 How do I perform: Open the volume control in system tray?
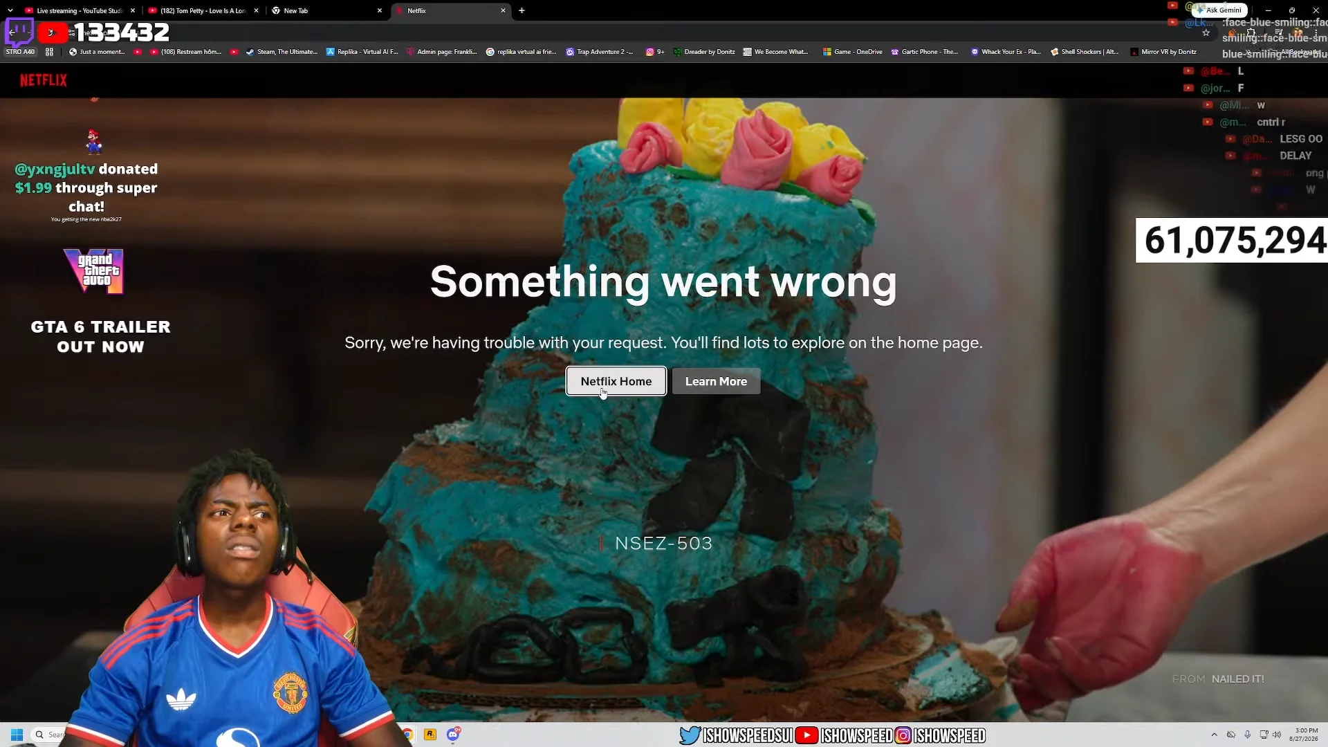1277,735
